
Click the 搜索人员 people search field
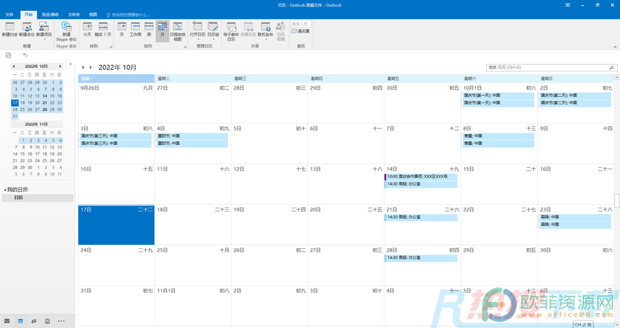click(301, 23)
